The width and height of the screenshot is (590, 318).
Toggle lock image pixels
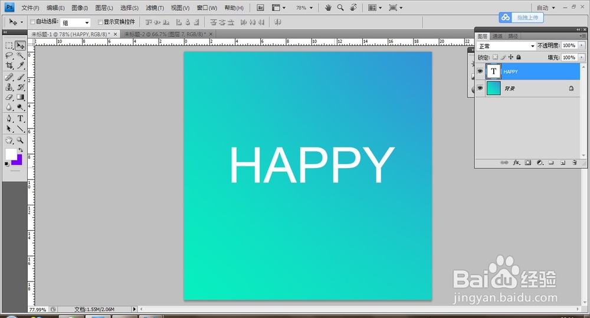tap(503, 57)
